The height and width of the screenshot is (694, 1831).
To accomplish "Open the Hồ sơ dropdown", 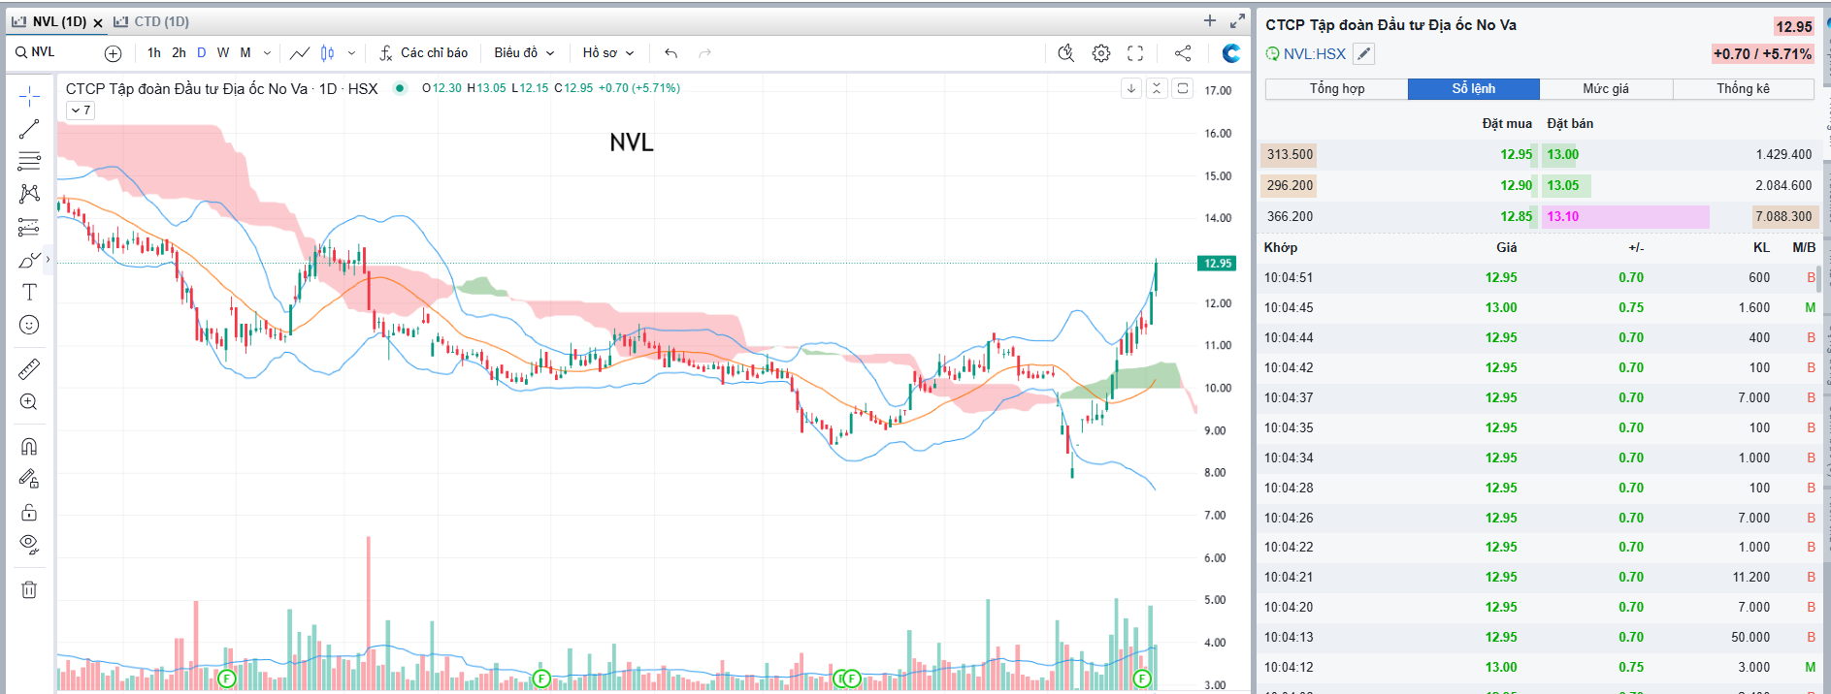I will [x=607, y=53].
